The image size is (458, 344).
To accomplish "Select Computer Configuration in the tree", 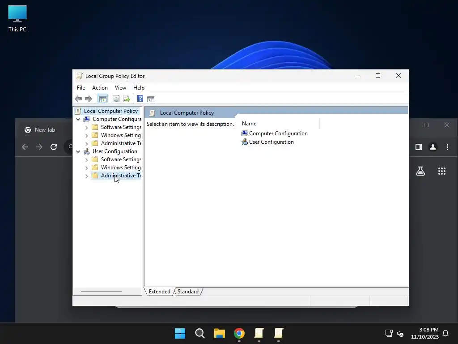I will (117, 119).
